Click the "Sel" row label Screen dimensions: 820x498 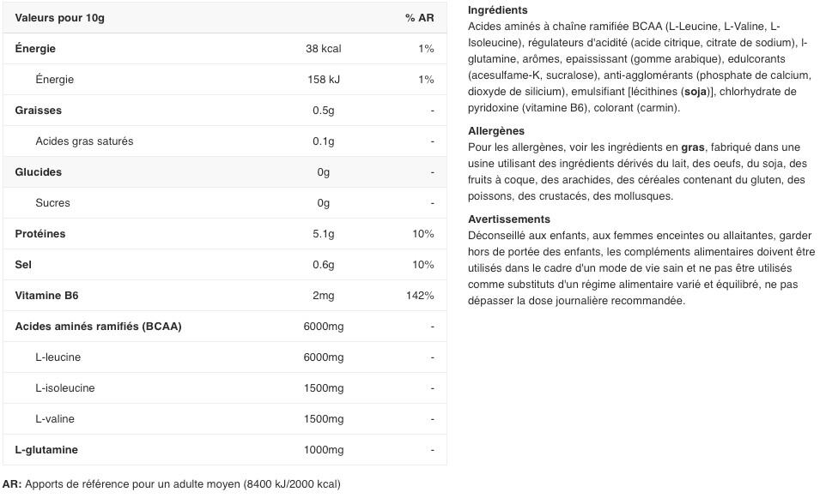pyautogui.click(x=23, y=265)
